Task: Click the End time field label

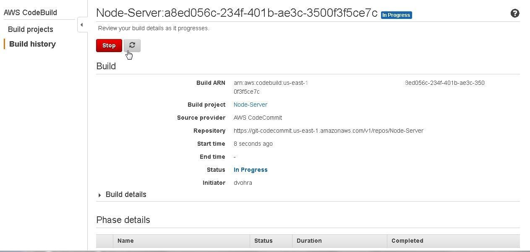Action: click(212, 157)
